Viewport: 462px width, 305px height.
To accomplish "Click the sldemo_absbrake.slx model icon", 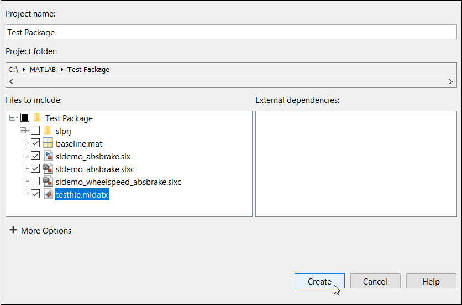I will click(x=48, y=156).
